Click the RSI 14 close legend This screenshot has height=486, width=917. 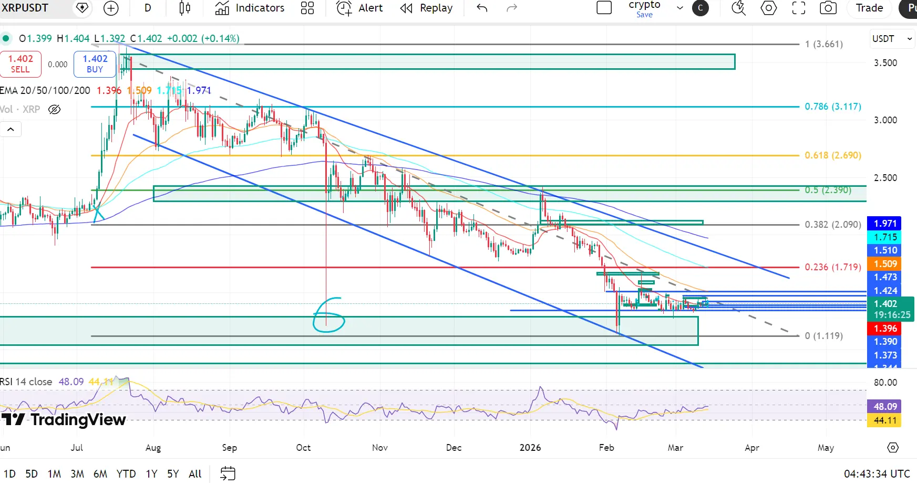(x=26, y=382)
